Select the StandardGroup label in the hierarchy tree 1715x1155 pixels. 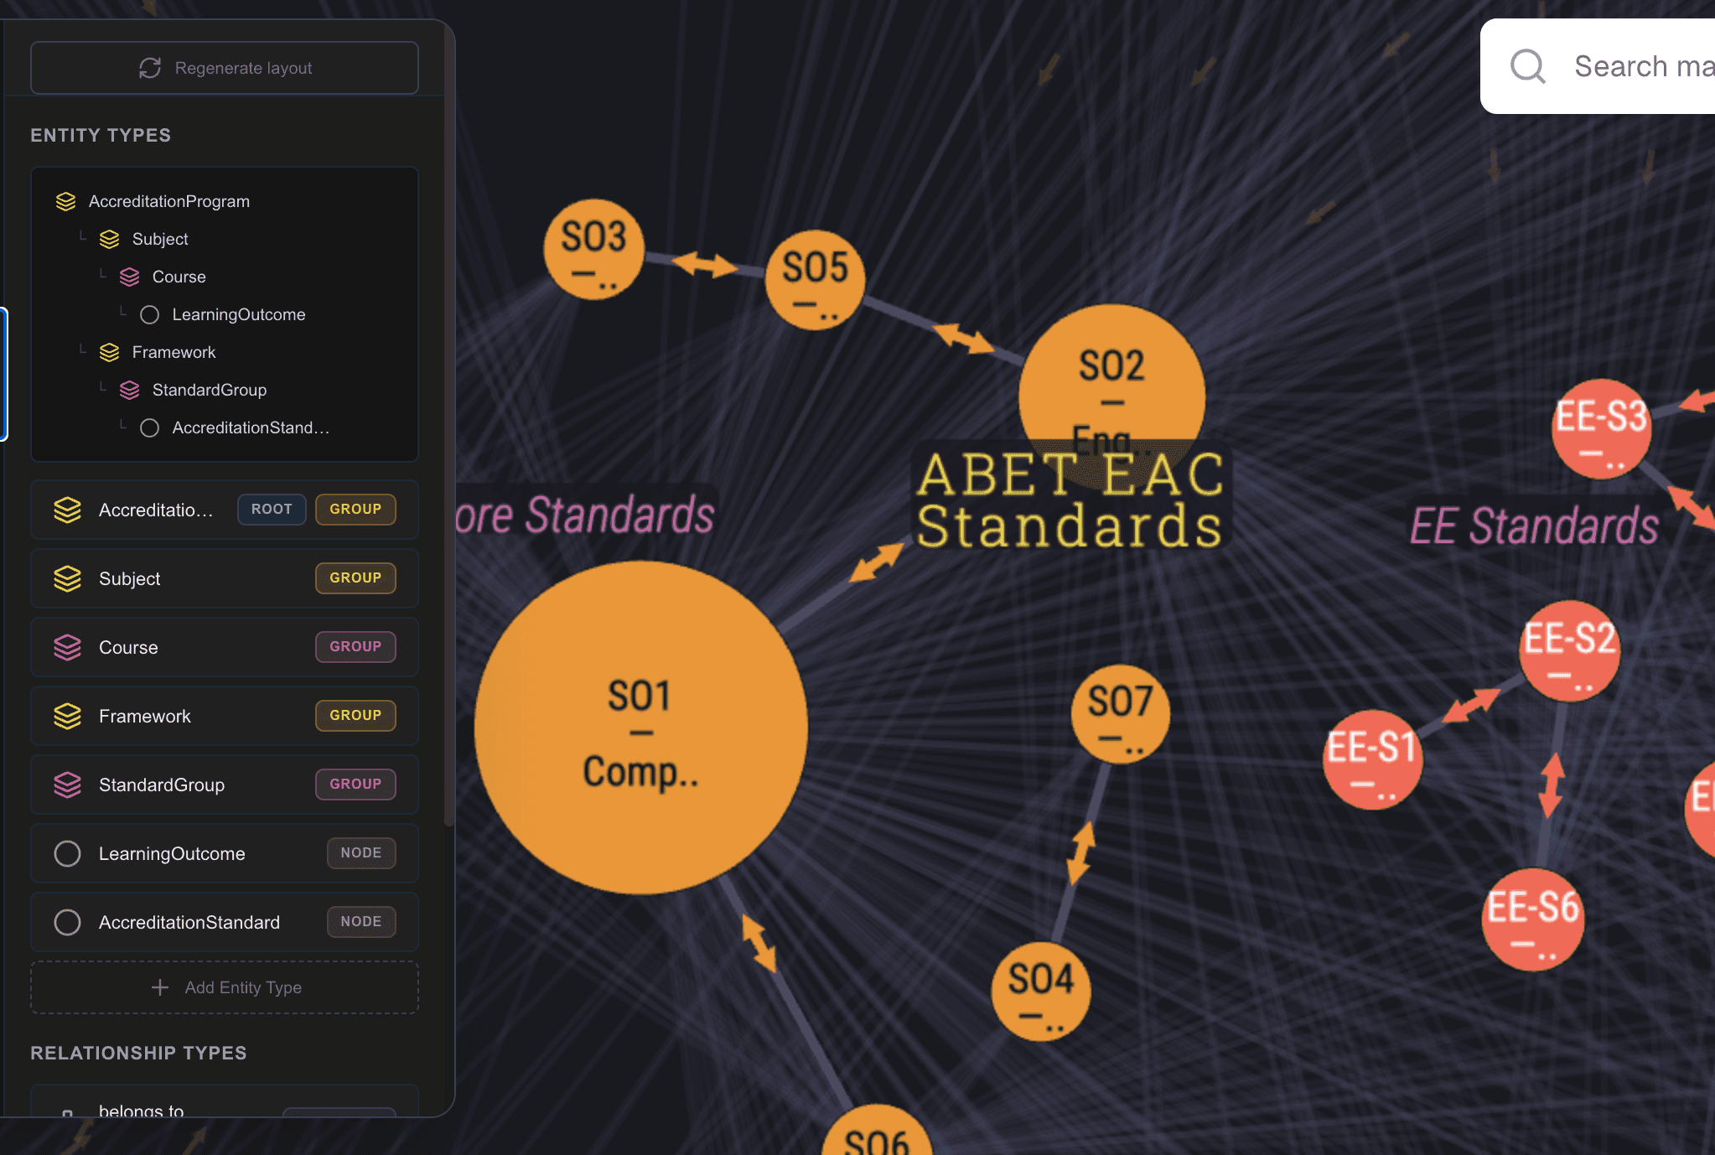[210, 390]
